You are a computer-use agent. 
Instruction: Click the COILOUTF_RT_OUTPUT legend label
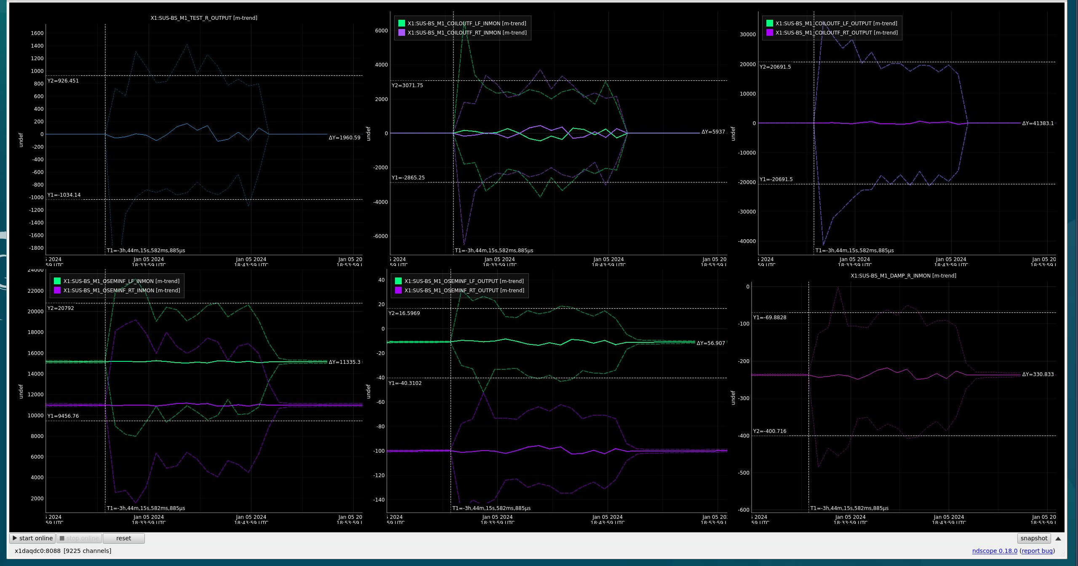point(836,32)
